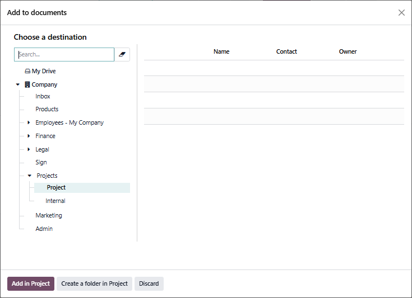412x298 pixels.
Task: Select the Projects folder label
Action: pyautogui.click(x=47, y=176)
